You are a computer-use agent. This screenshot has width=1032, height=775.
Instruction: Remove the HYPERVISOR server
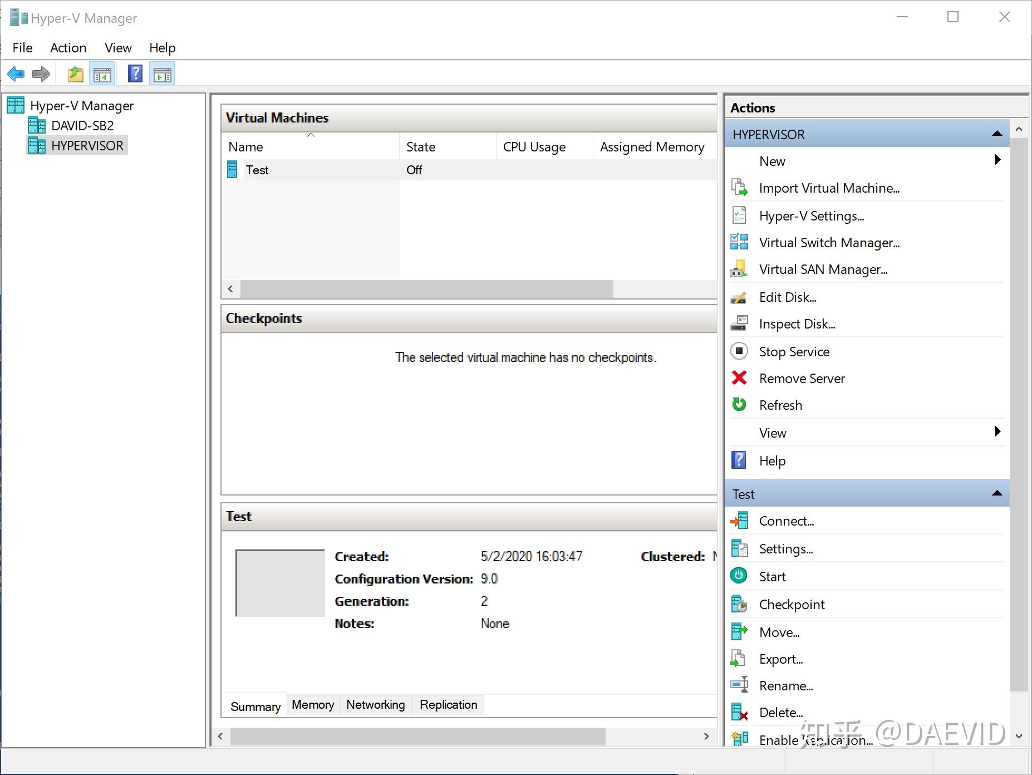[802, 378]
